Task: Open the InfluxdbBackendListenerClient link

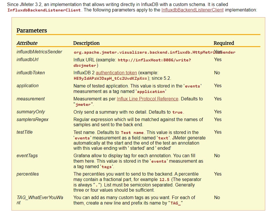Action: click(x=192, y=10)
